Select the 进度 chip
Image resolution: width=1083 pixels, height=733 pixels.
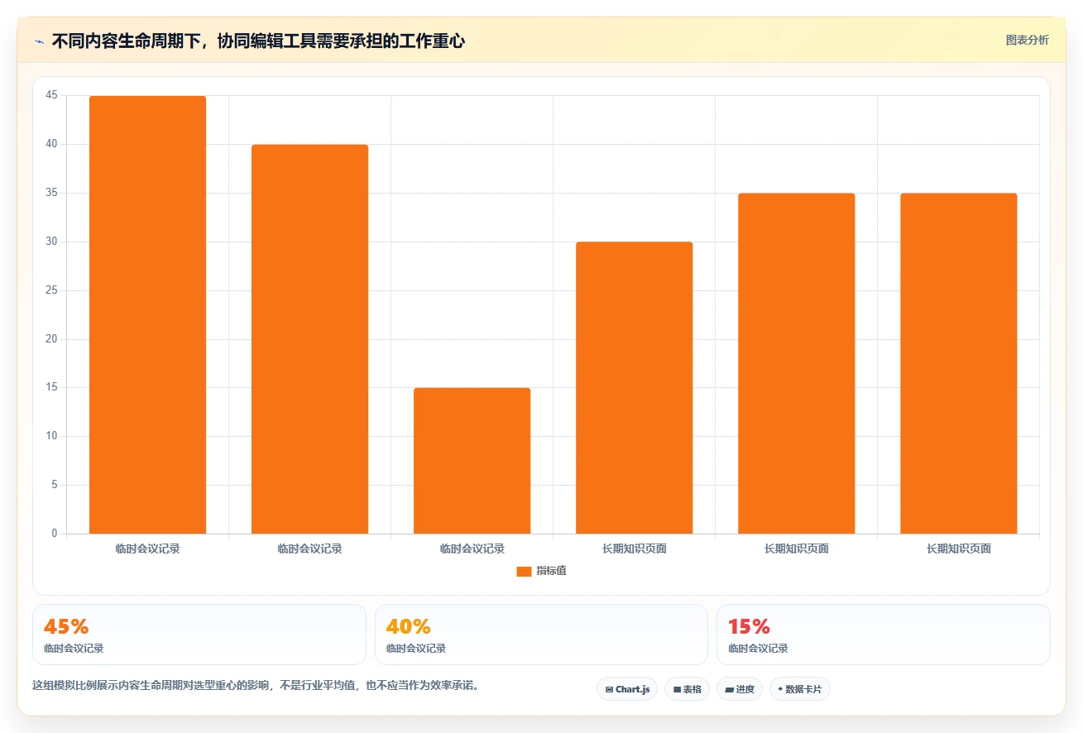(x=740, y=689)
